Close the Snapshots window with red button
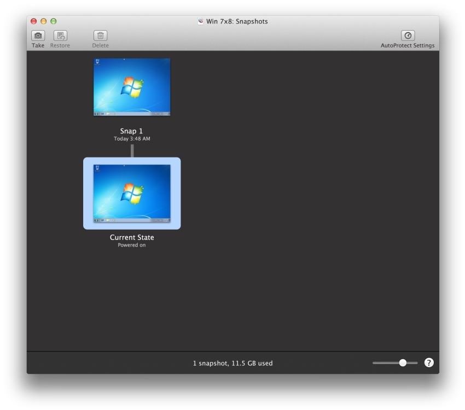Screen dimensions: 465x410 (x=33, y=21)
